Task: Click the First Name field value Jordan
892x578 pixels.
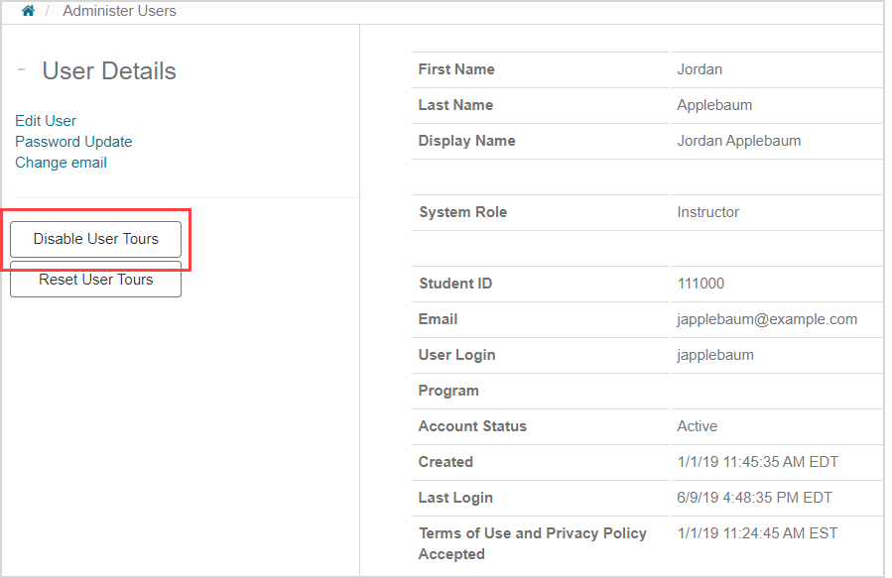Action: click(x=699, y=68)
